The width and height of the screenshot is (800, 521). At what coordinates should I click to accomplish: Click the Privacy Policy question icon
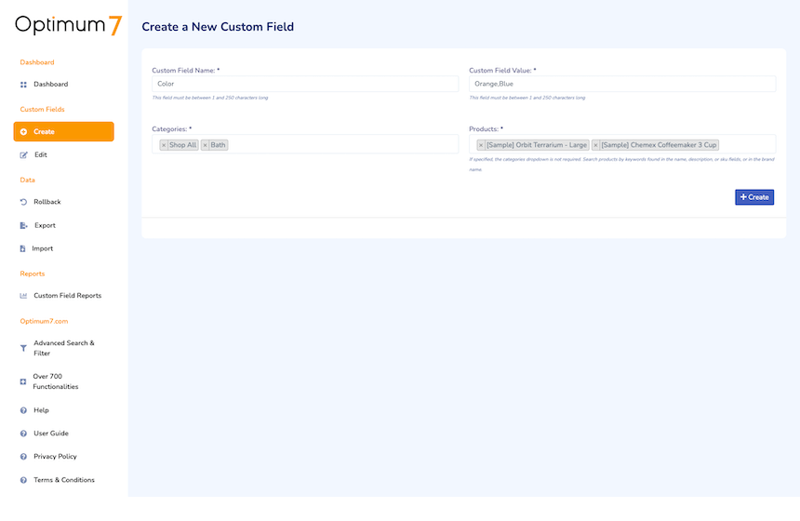point(23,457)
